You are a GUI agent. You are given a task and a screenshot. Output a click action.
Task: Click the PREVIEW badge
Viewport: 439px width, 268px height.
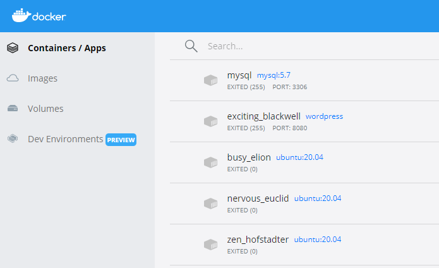coord(121,140)
